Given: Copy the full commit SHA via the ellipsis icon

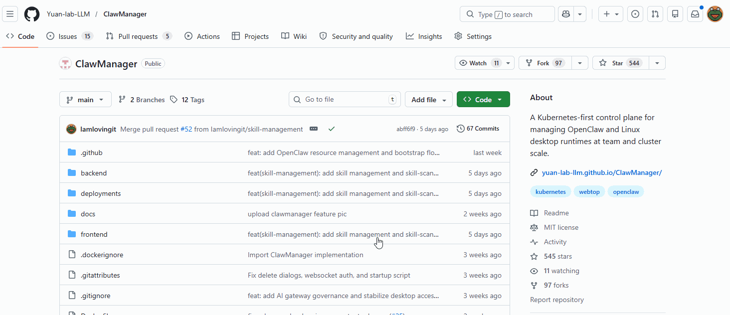Looking at the screenshot, I should (x=314, y=128).
